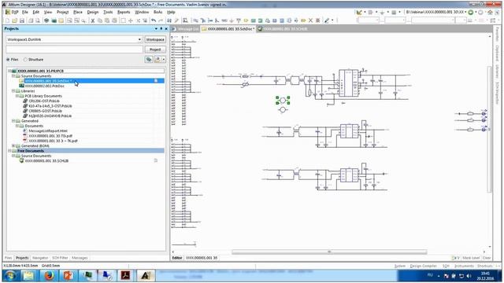The height and width of the screenshot is (283, 504).
Task: Click the project name input field
Action: click(x=74, y=50)
